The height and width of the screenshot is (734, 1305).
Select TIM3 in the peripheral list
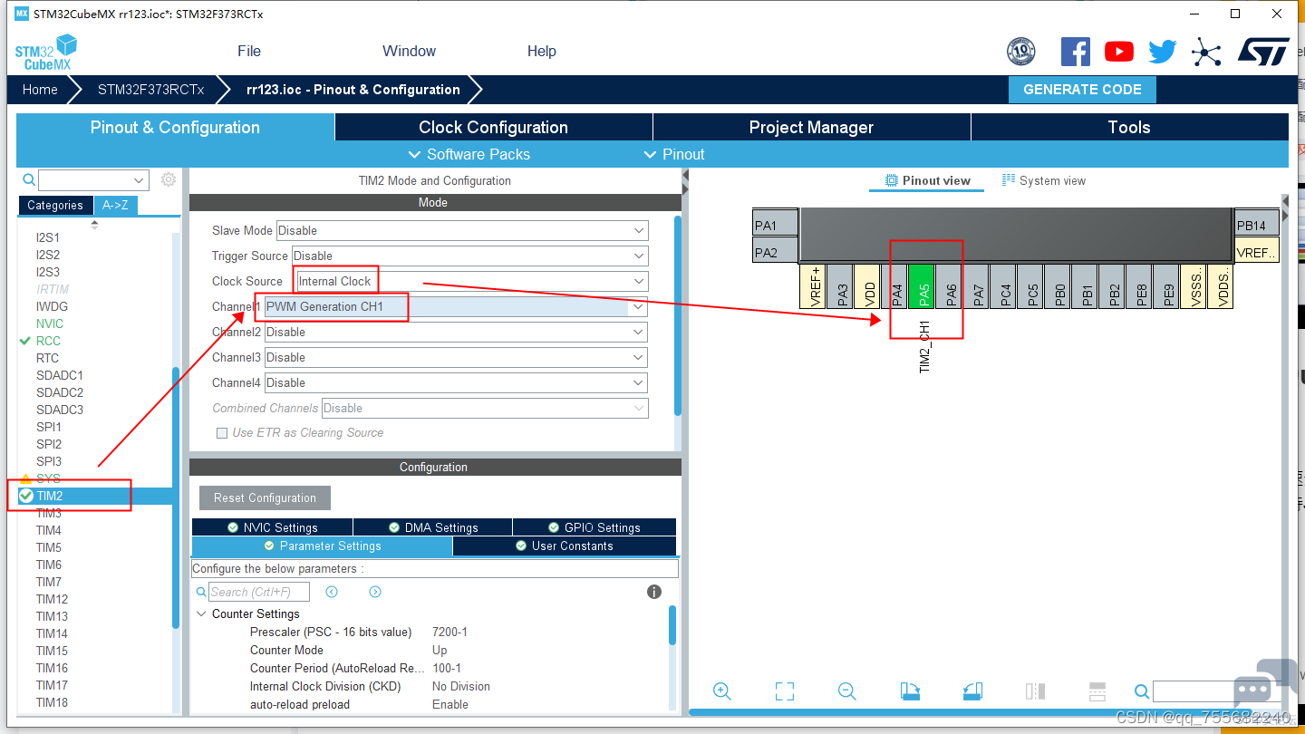click(x=49, y=513)
